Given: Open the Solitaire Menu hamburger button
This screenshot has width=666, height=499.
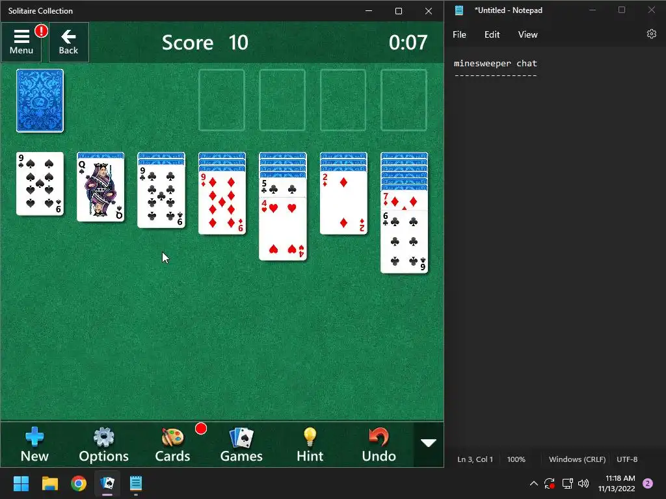Looking at the screenshot, I should [x=21, y=42].
